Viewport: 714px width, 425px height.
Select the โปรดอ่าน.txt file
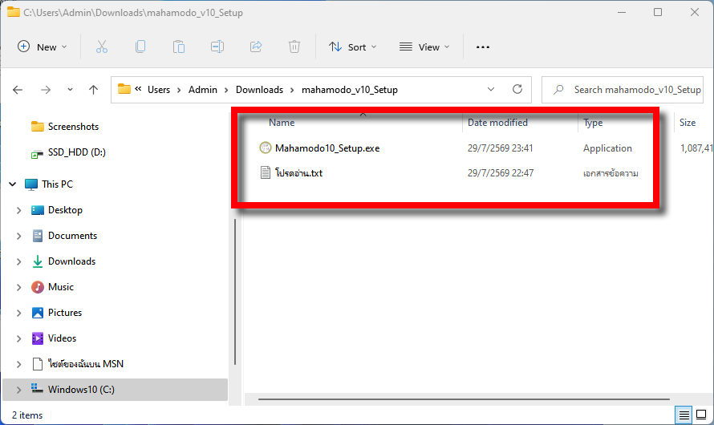(x=298, y=173)
